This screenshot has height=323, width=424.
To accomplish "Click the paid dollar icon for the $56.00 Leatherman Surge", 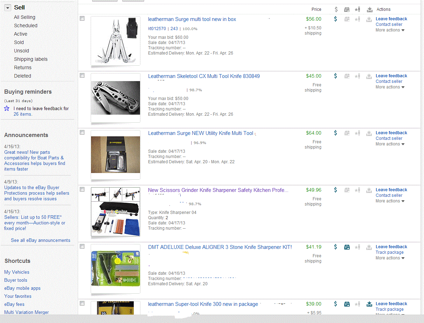I will coord(335,19).
